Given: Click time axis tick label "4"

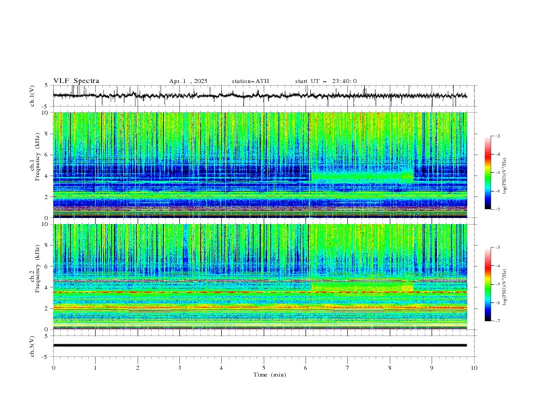Looking at the screenshot, I should pos(221,368).
